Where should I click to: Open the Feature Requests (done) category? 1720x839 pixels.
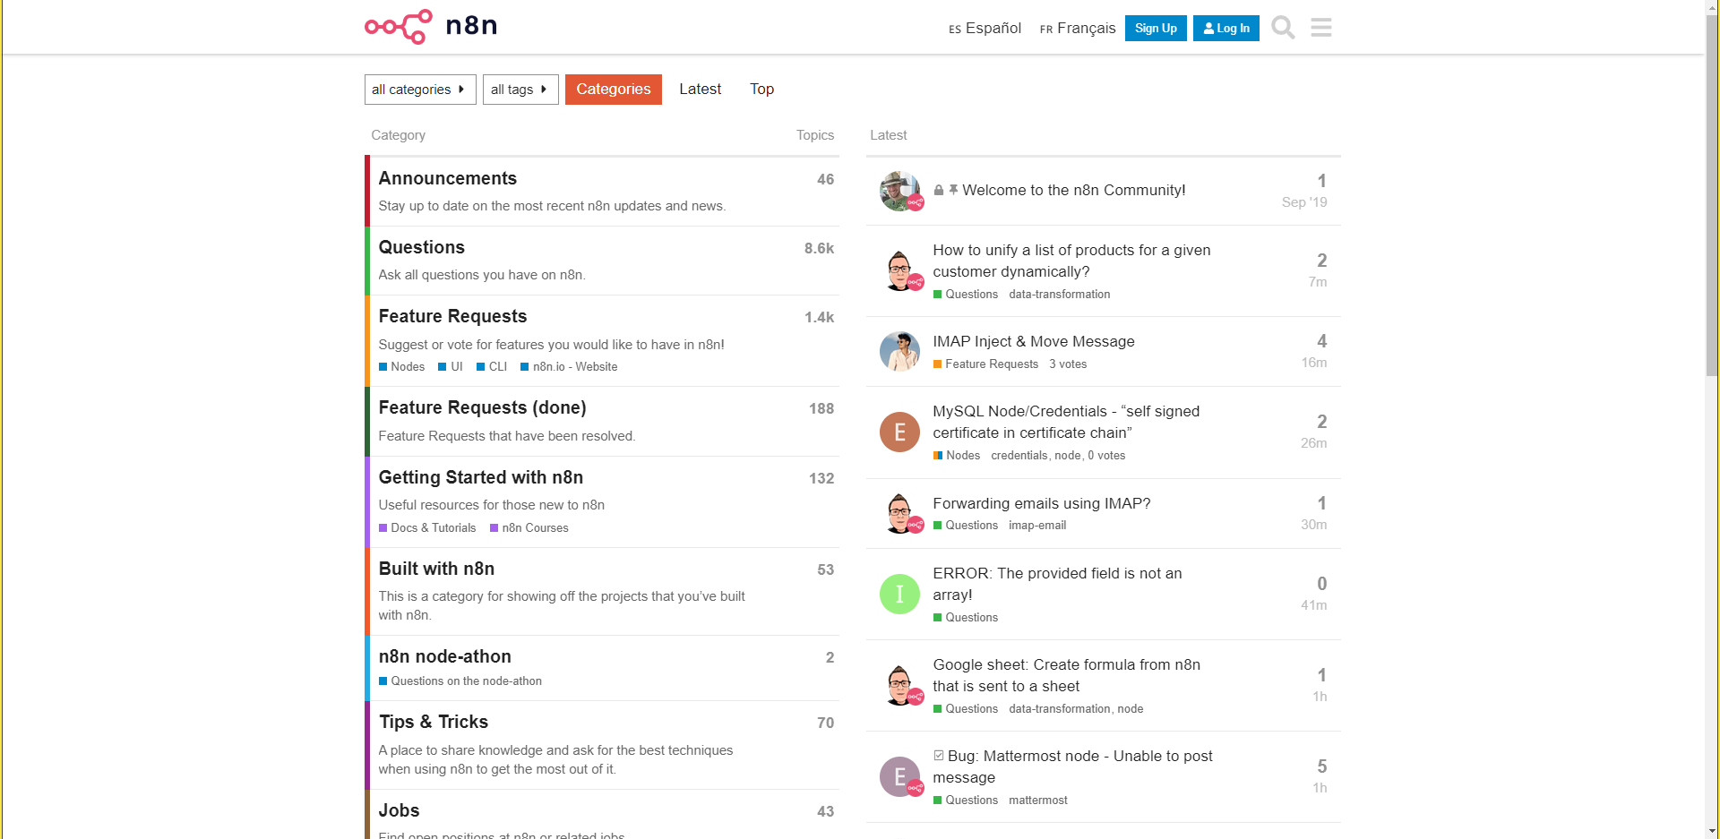point(483,407)
